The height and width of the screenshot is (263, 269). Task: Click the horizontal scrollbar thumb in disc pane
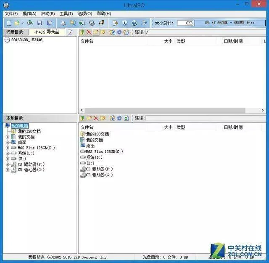coord(165,110)
